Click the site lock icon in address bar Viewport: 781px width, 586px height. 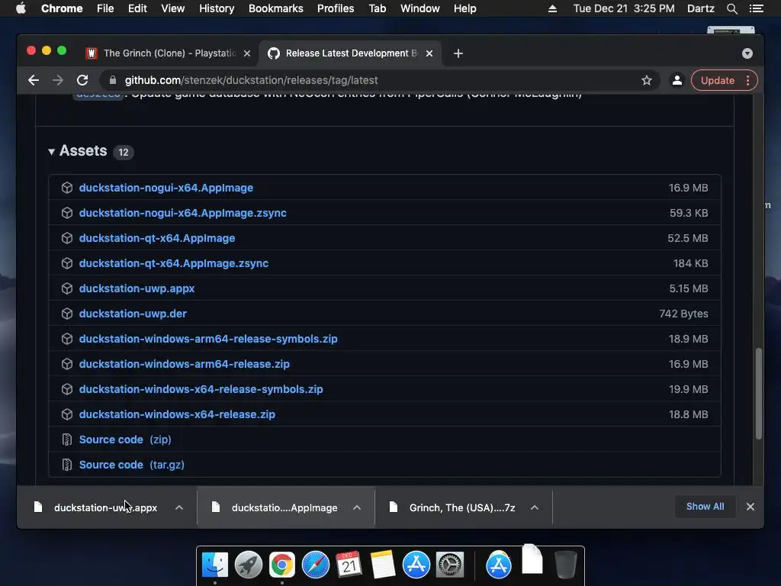point(113,80)
